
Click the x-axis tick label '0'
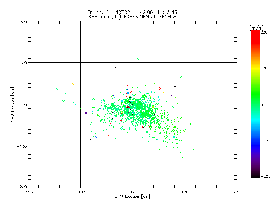[x=133, y=192]
